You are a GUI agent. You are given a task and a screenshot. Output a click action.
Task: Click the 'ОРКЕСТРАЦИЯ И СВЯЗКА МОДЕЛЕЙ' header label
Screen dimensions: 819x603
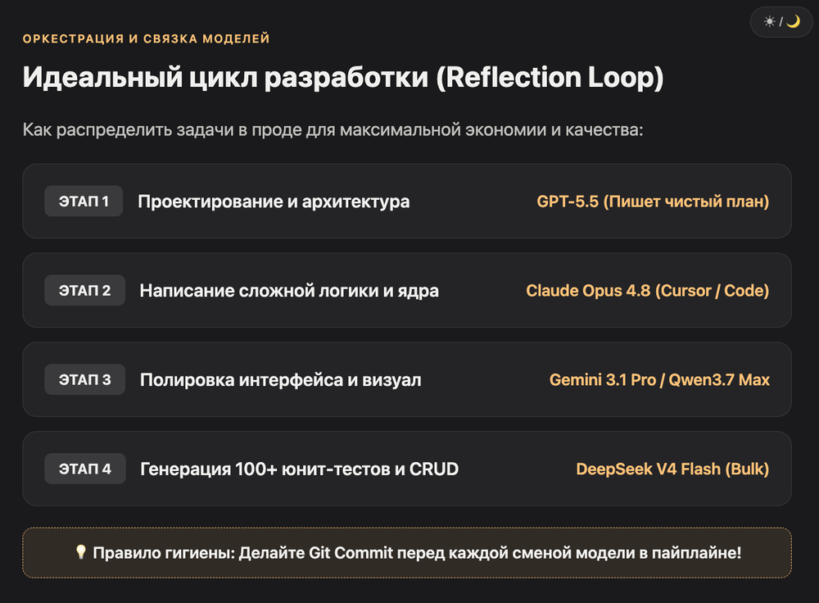(x=147, y=39)
